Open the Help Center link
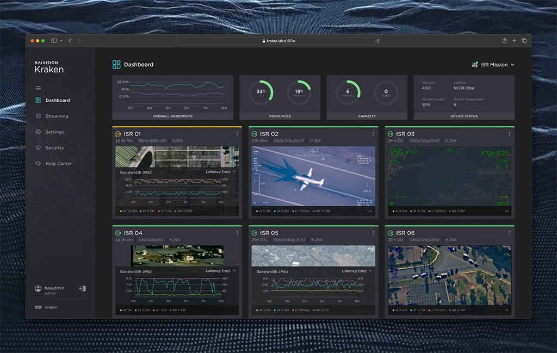Image resolution: width=557 pixels, height=353 pixels. point(58,164)
